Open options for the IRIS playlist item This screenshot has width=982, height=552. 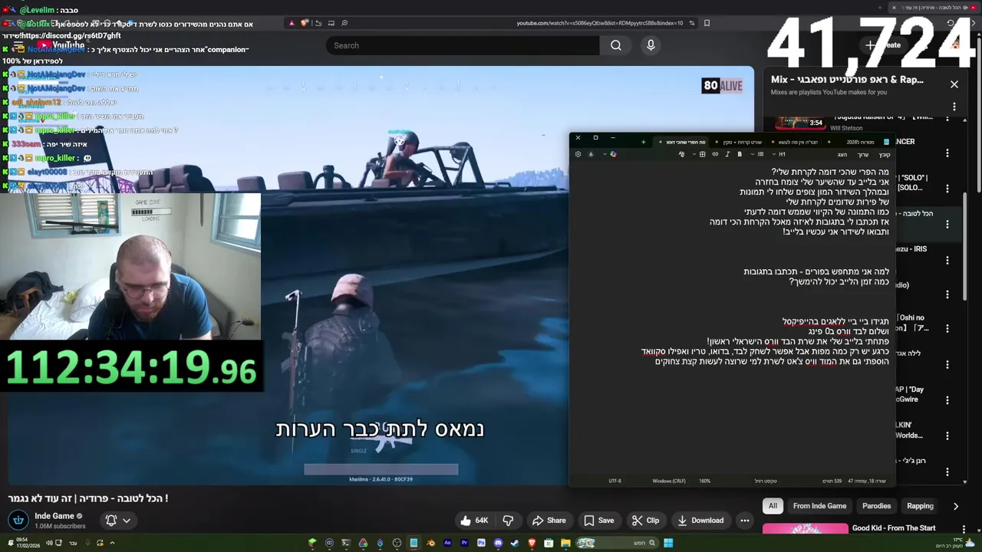947,260
